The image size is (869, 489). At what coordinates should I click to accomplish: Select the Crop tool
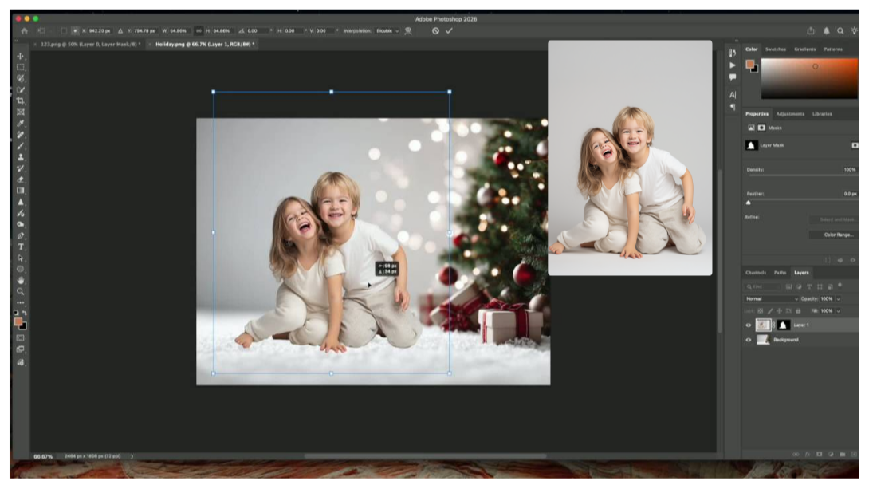(x=21, y=101)
